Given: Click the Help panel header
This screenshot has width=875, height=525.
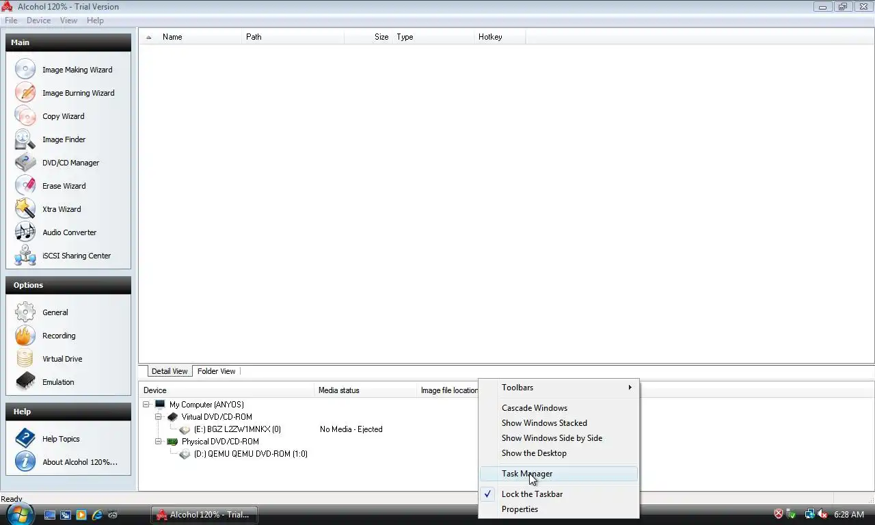Looking at the screenshot, I should 68,412.
